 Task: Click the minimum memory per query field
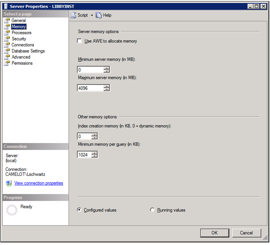coord(84,155)
